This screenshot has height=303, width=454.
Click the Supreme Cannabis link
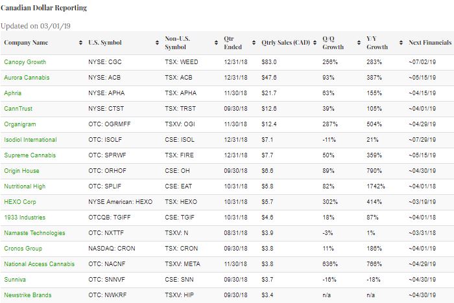pyautogui.click(x=30, y=155)
